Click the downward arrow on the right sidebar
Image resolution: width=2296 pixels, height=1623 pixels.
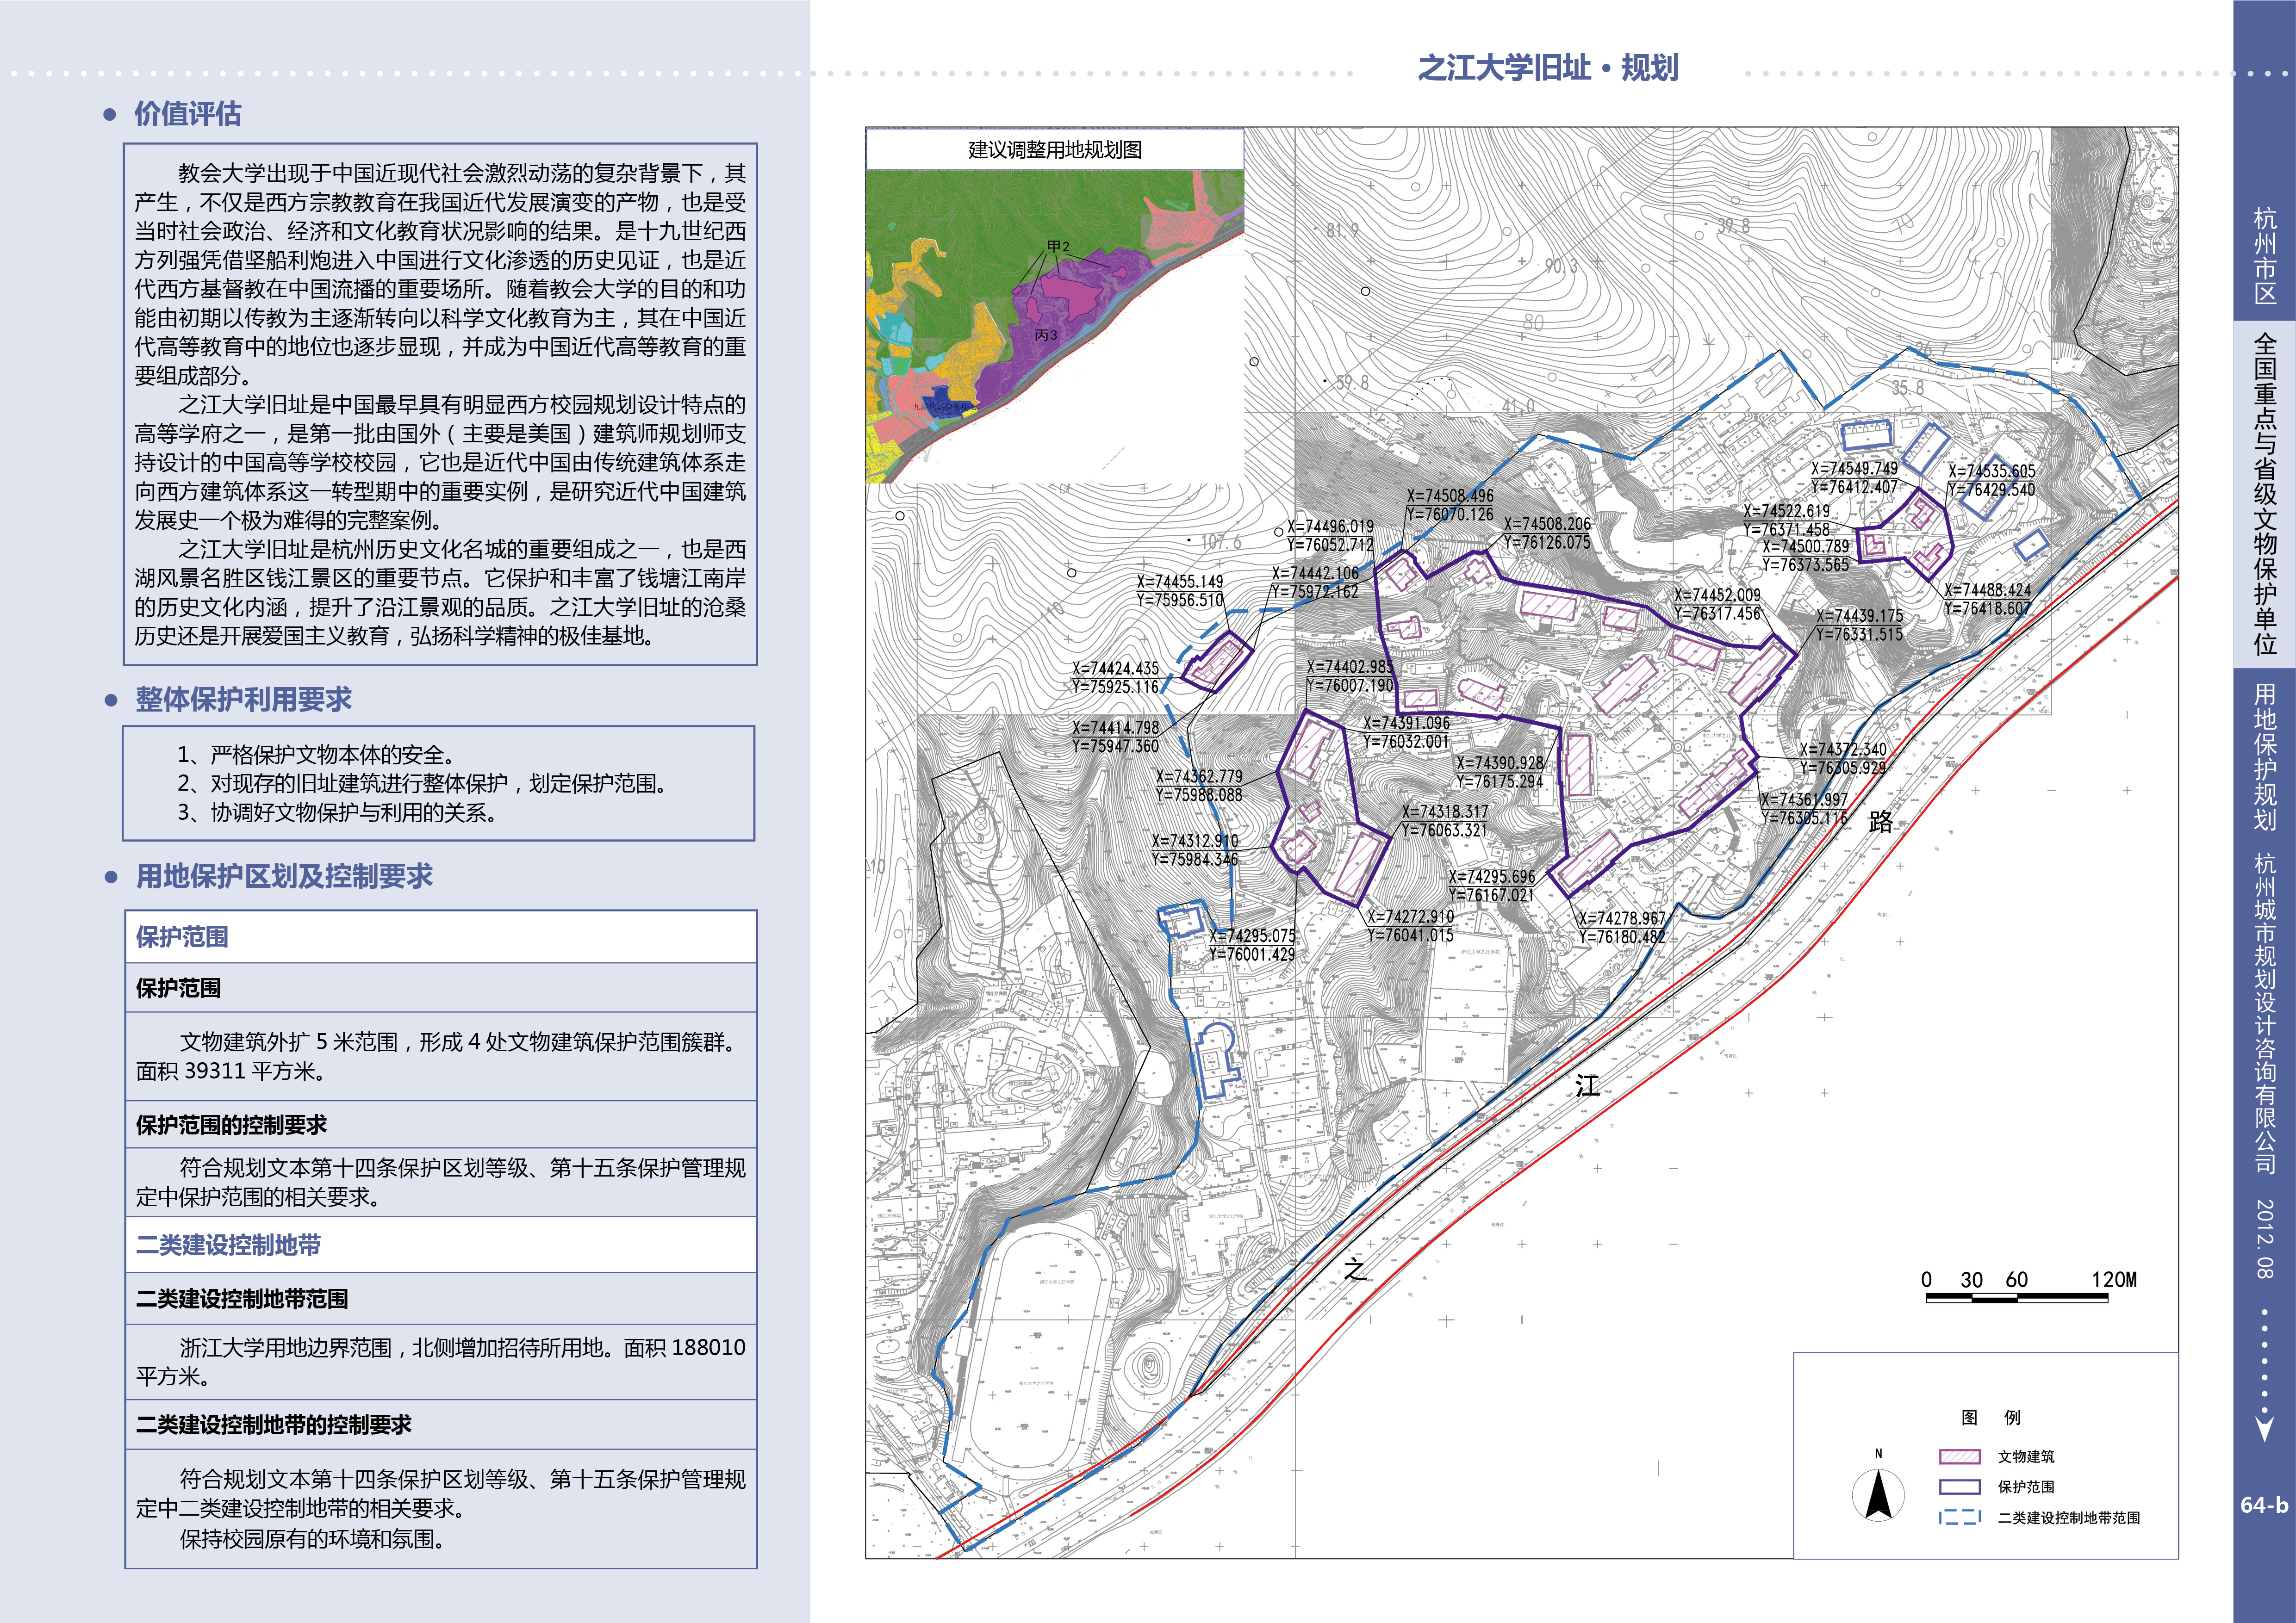(2265, 1427)
